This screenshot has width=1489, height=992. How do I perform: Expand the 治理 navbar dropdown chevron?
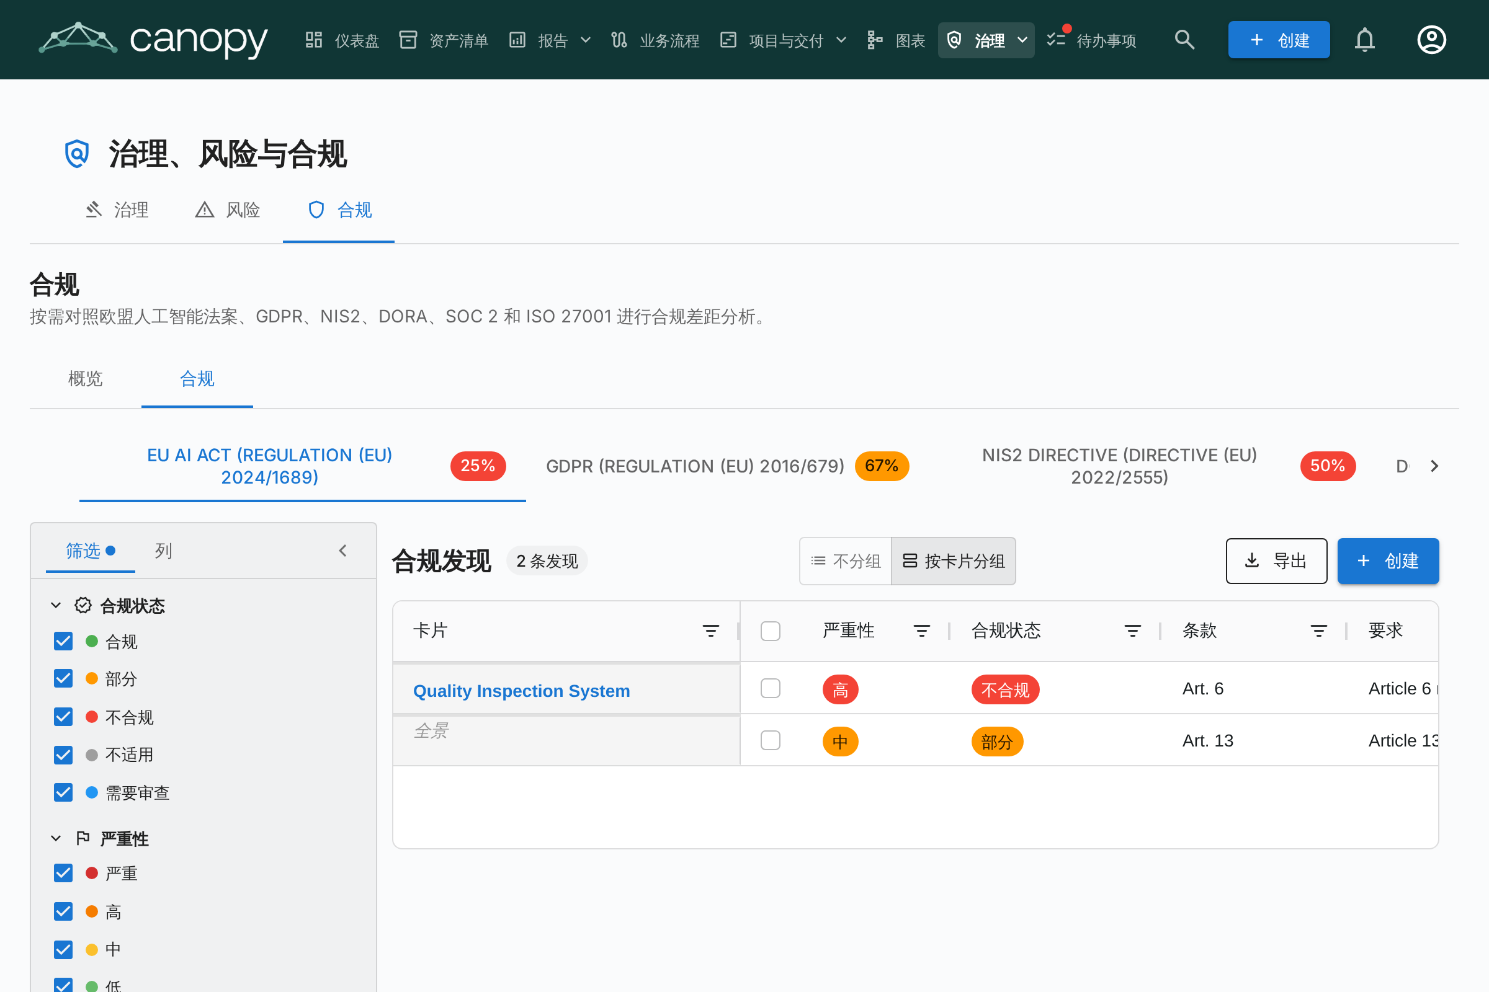click(1022, 40)
